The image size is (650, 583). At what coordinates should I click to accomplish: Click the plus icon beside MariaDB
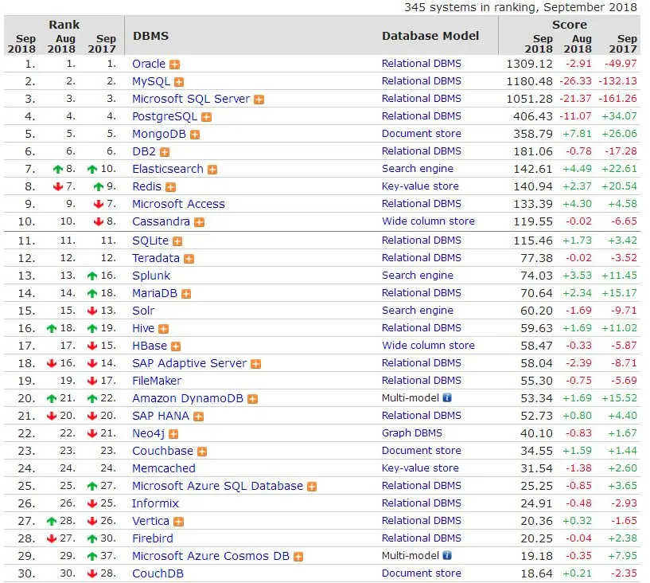[186, 294]
